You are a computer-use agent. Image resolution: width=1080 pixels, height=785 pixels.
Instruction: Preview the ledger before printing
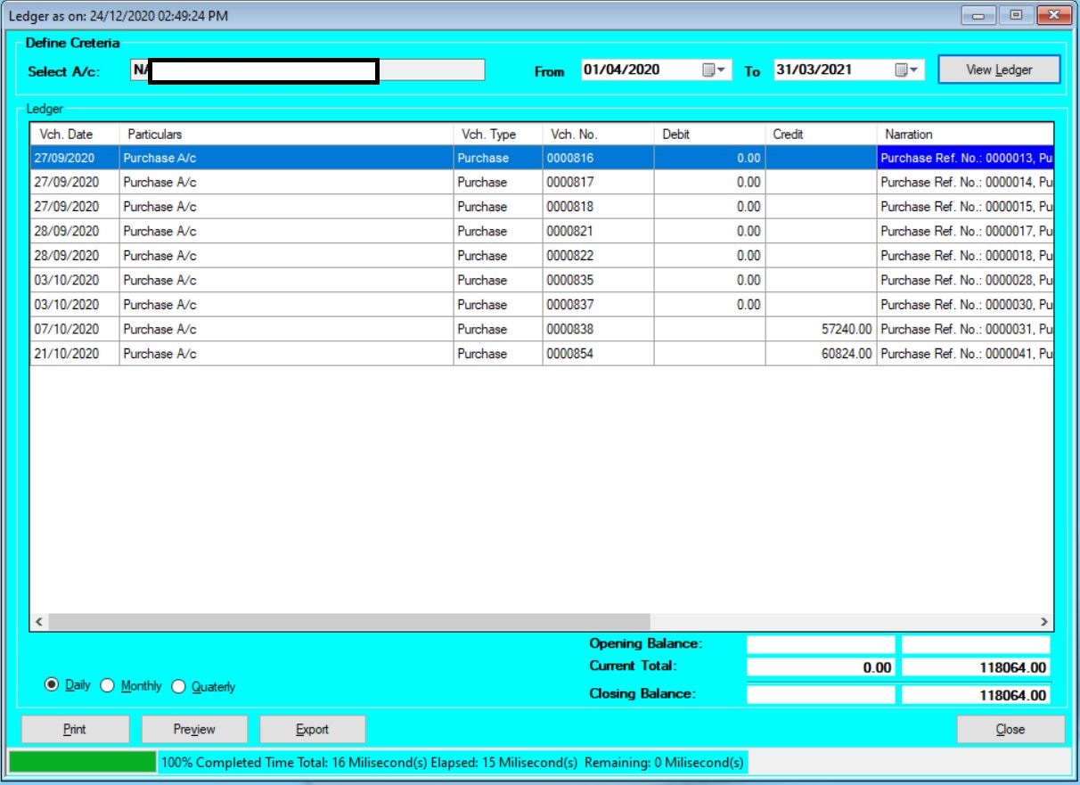point(194,729)
